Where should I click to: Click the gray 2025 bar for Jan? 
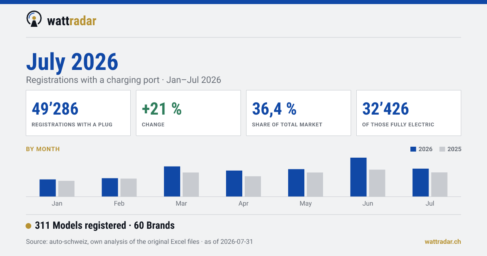point(67,189)
